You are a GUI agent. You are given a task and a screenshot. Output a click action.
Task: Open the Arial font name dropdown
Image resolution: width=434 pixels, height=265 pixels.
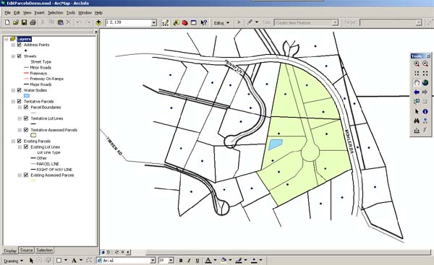click(153, 261)
